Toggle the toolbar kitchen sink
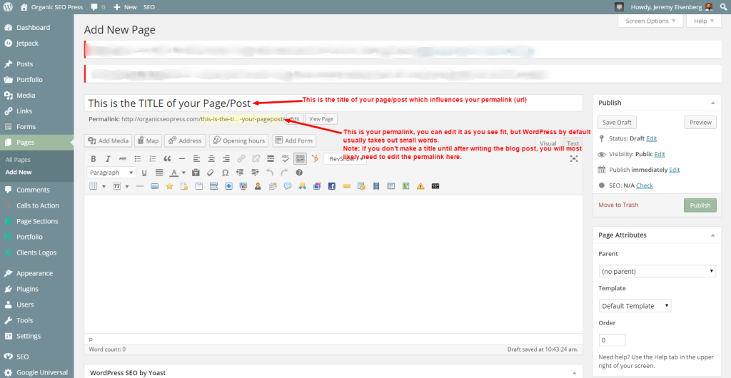 coord(301,158)
